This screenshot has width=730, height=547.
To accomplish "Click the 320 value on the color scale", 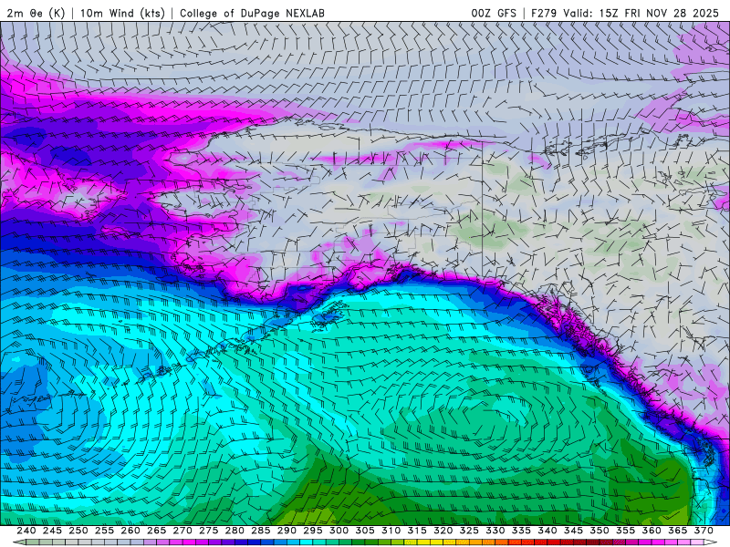I will click(x=443, y=531).
